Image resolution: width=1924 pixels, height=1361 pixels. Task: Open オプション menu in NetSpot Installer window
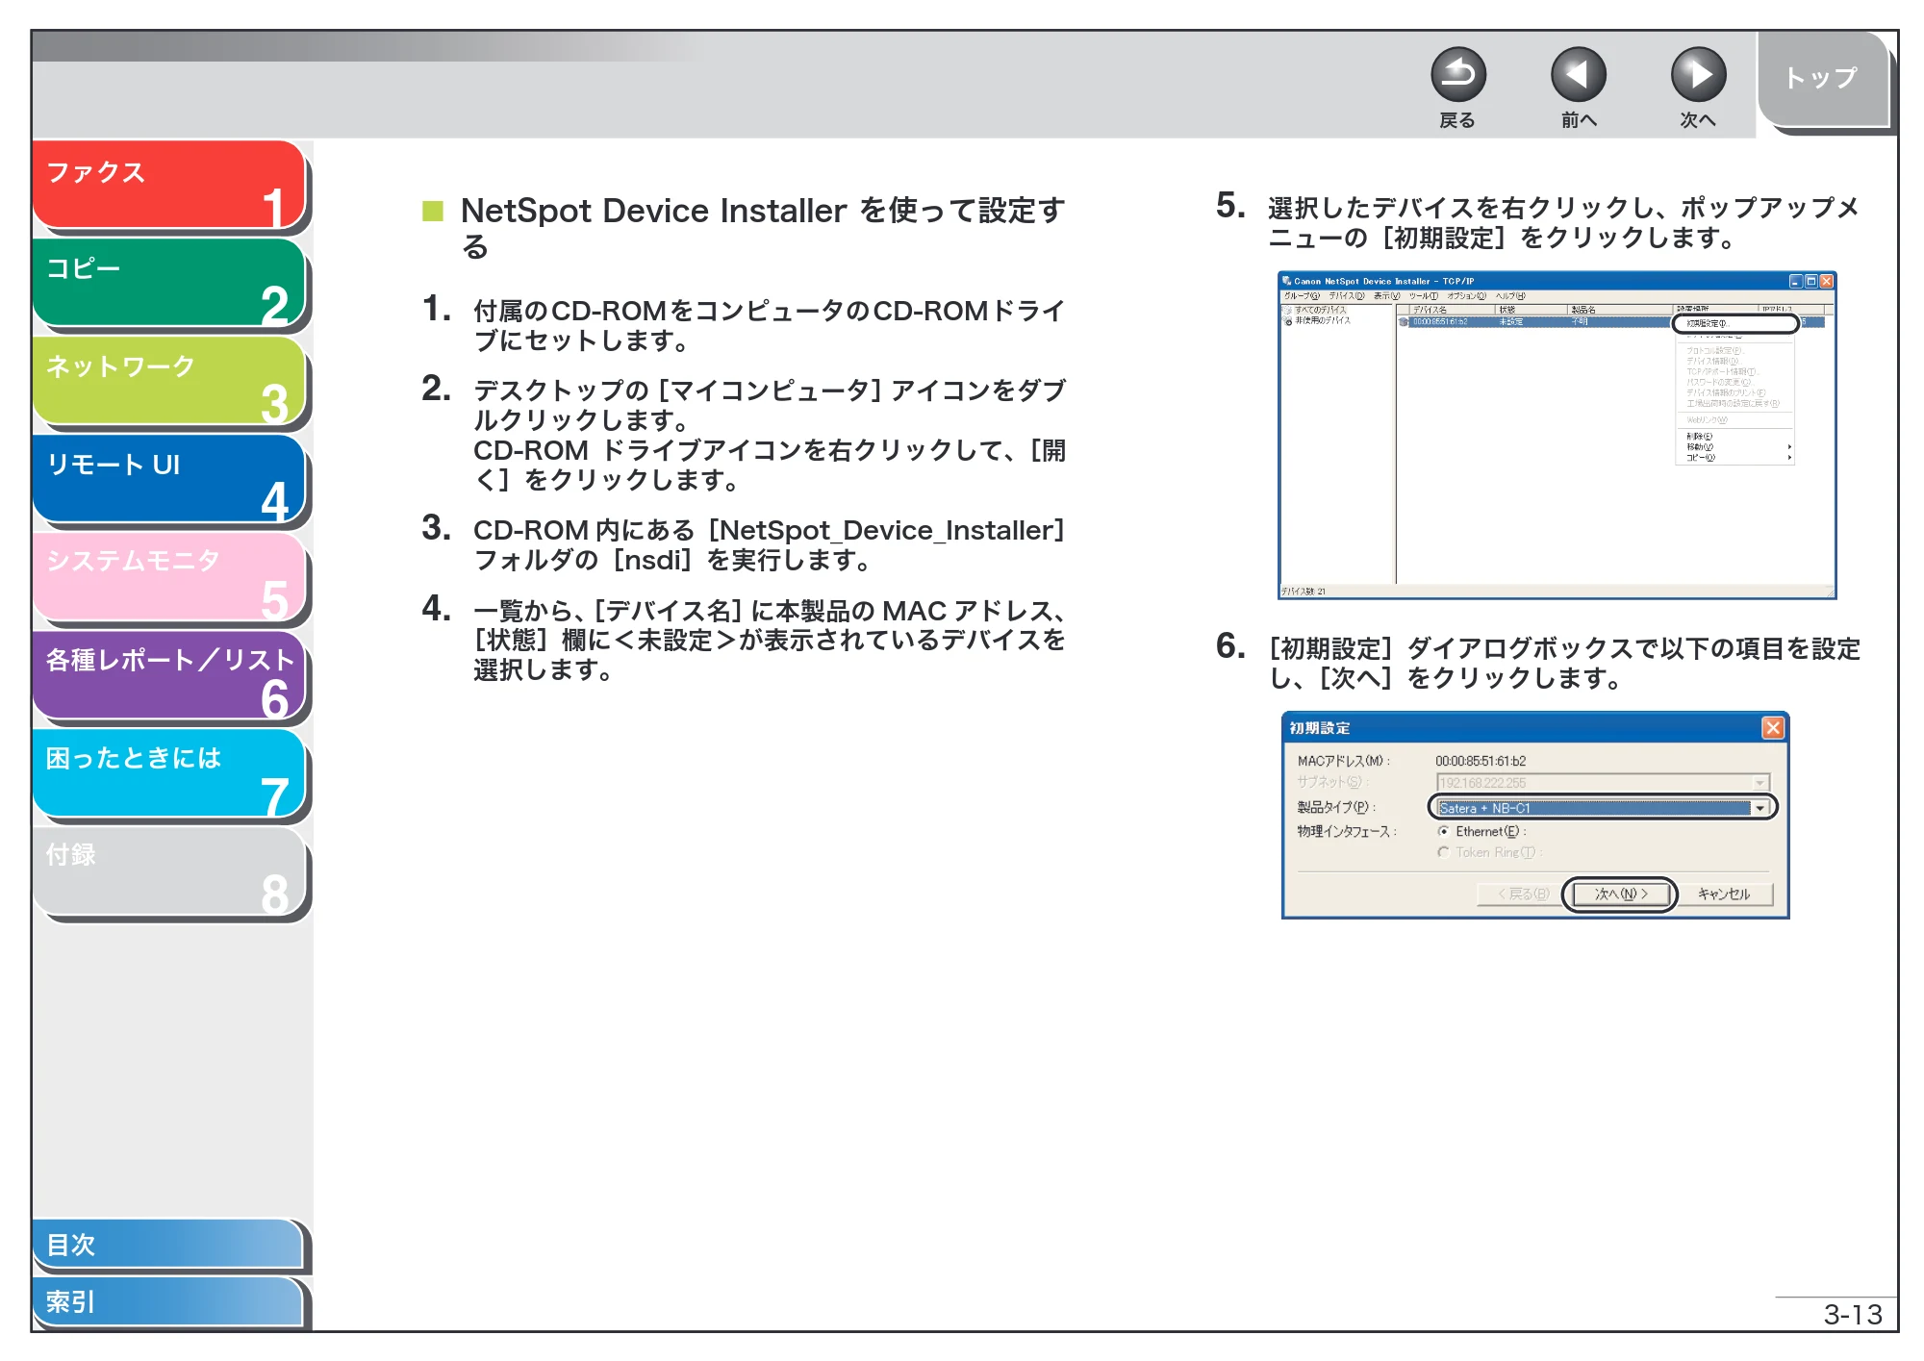[1467, 296]
